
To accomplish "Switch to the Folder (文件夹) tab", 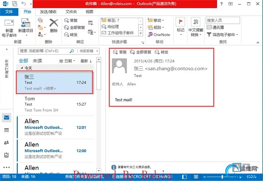I will point(71,12).
